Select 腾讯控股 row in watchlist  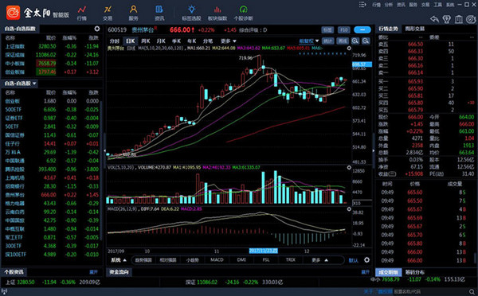pyautogui.click(x=52, y=169)
